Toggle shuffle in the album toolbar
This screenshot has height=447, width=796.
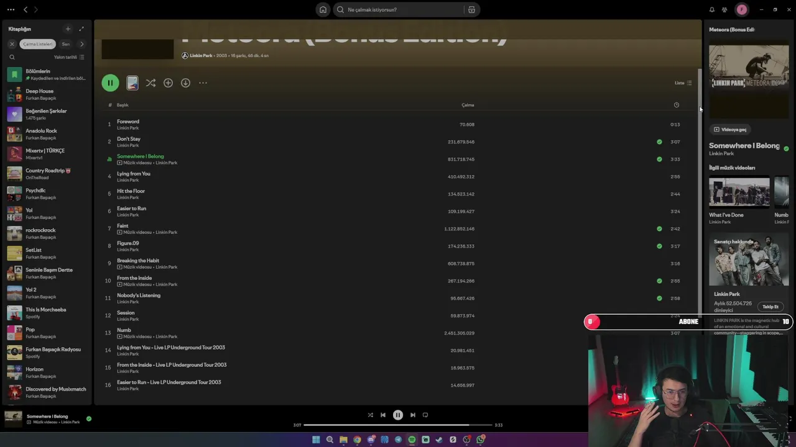[150, 83]
